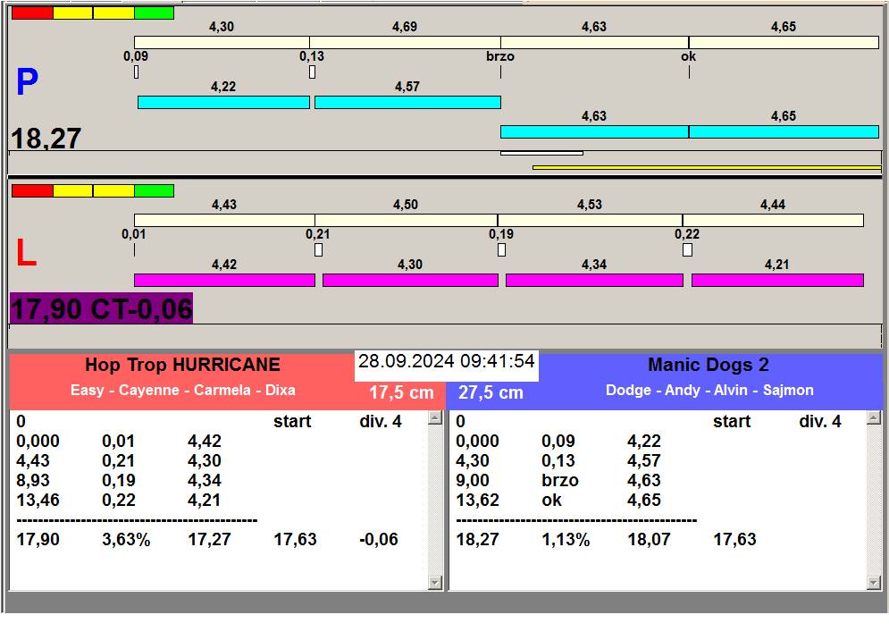Select the 0,13 pass marker box in lane P
The width and height of the screenshot is (889, 640).
click(312, 72)
